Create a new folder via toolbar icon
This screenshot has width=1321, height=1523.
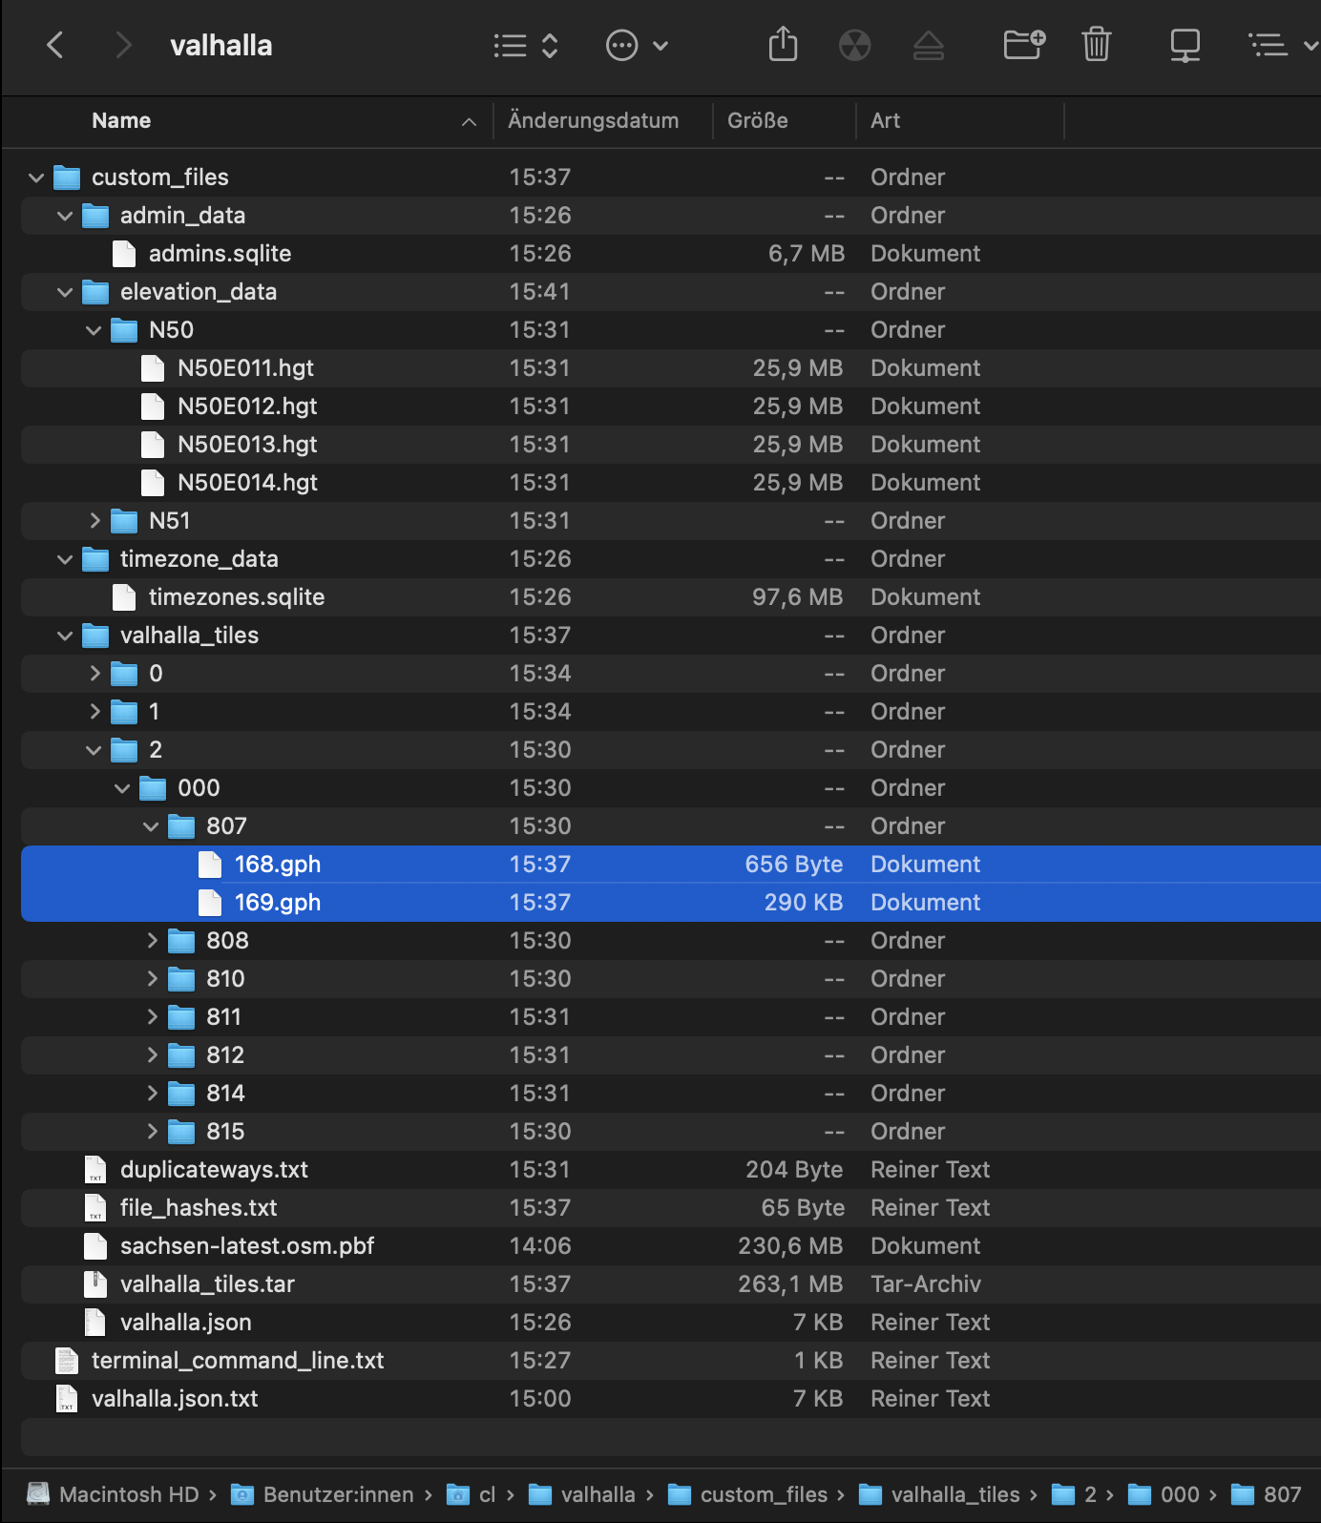[x=1024, y=45]
